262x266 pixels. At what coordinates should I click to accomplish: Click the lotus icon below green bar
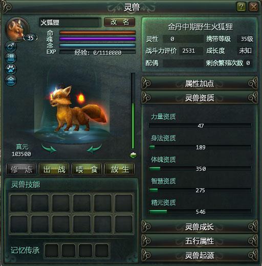pyautogui.click(x=133, y=155)
